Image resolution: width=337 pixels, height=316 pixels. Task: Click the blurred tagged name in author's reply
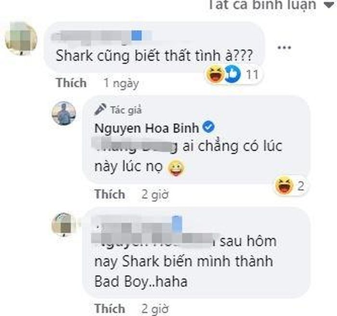(x=135, y=146)
